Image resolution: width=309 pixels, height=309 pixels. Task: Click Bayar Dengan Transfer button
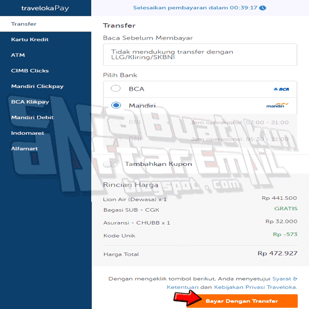pos(242,301)
